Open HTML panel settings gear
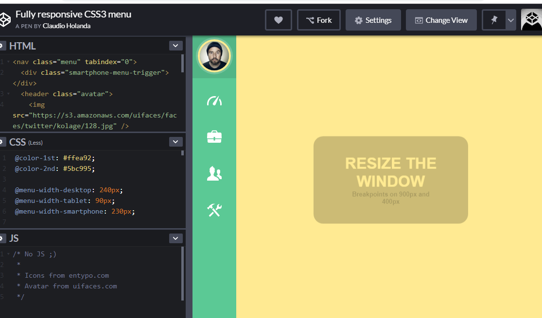The height and width of the screenshot is (318, 542). tap(2, 46)
